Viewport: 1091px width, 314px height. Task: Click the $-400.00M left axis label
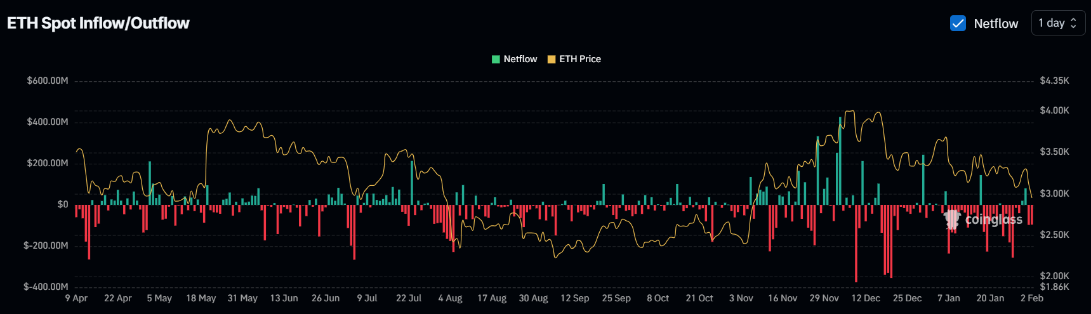tap(46, 287)
